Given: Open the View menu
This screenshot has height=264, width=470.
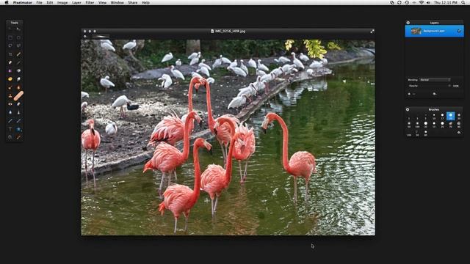Looking at the screenshot, I should (103, 3).
